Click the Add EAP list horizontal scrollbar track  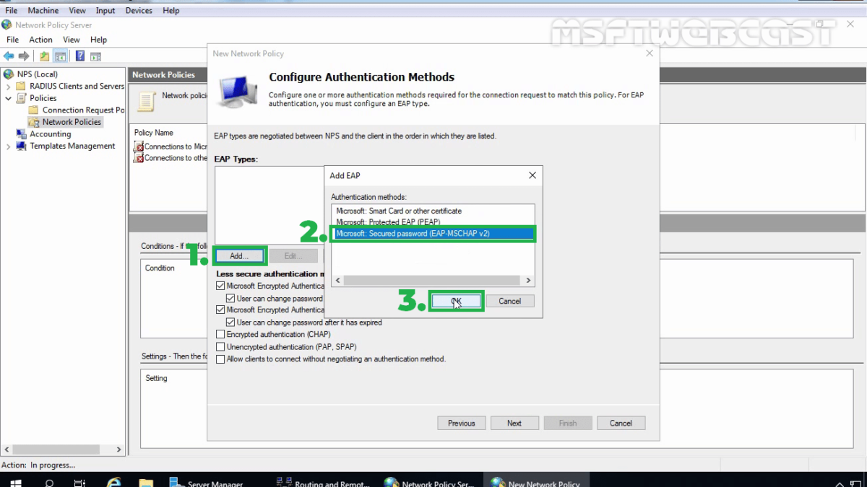point(432,281)
